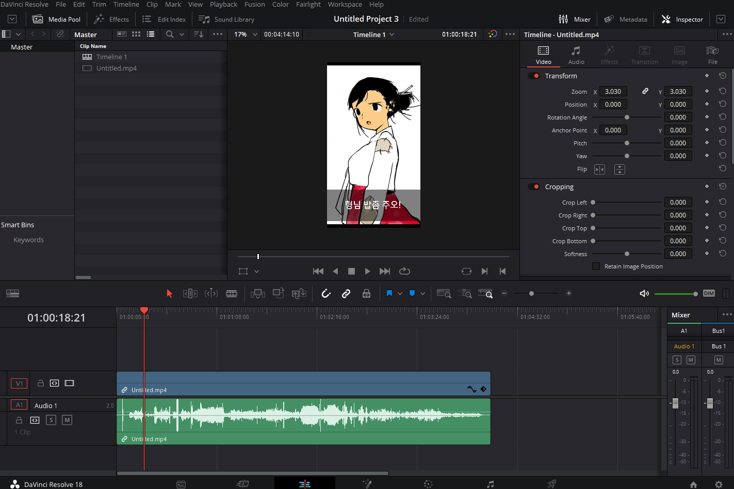The width and height of the screenshot is (734, 489).
Task: Open the Sound Library panel
Action: (x=227, y=19)
